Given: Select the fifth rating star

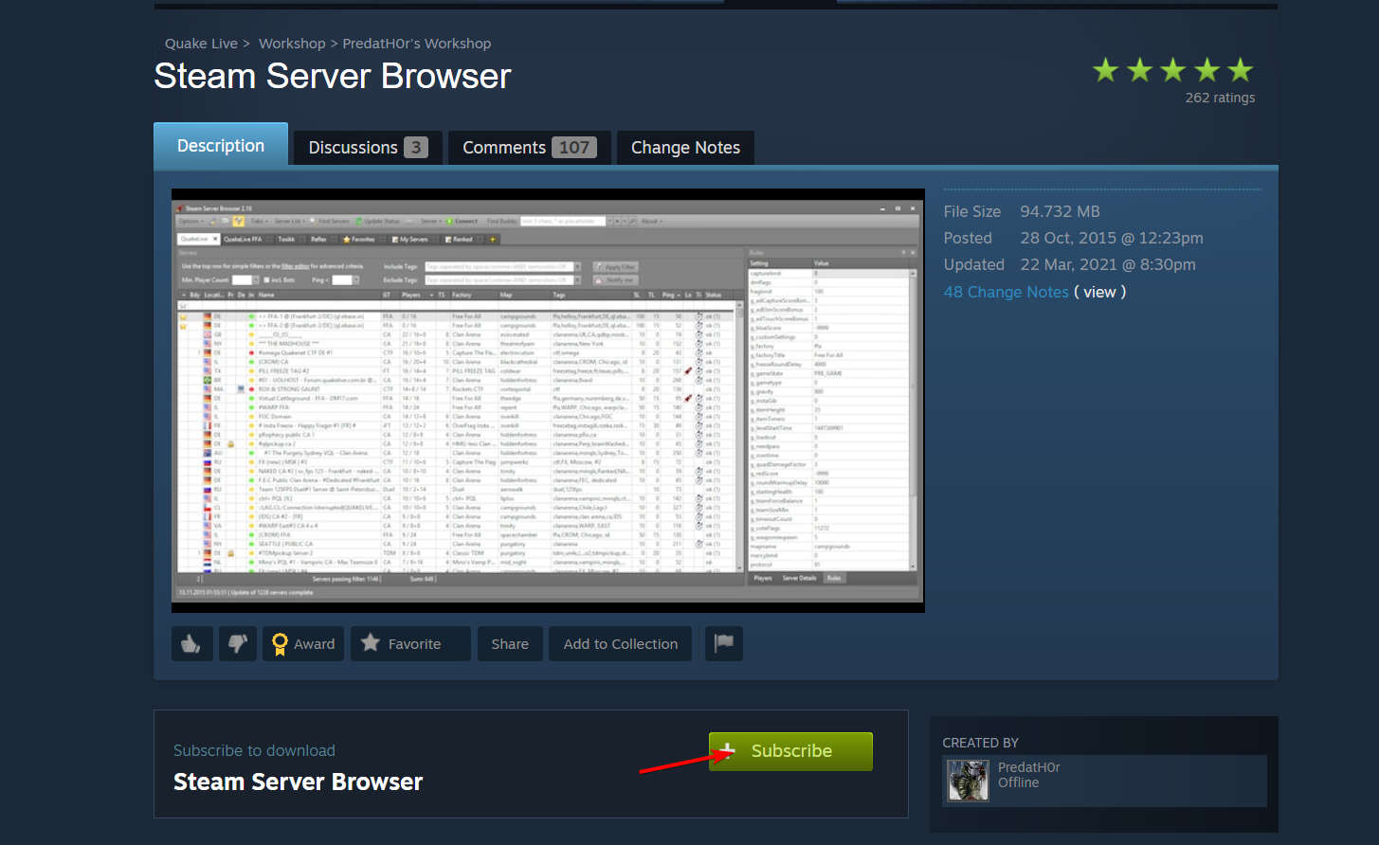Looking at the screenshot, I should pyautogui.click(x=1241, y=69).
